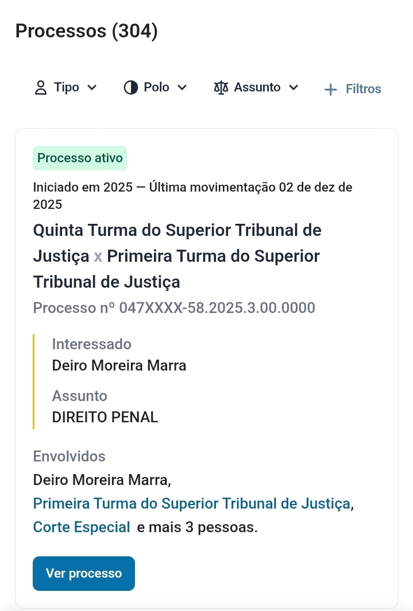
Task: Open the Assunto filter
Action: [x=257, y=87]
